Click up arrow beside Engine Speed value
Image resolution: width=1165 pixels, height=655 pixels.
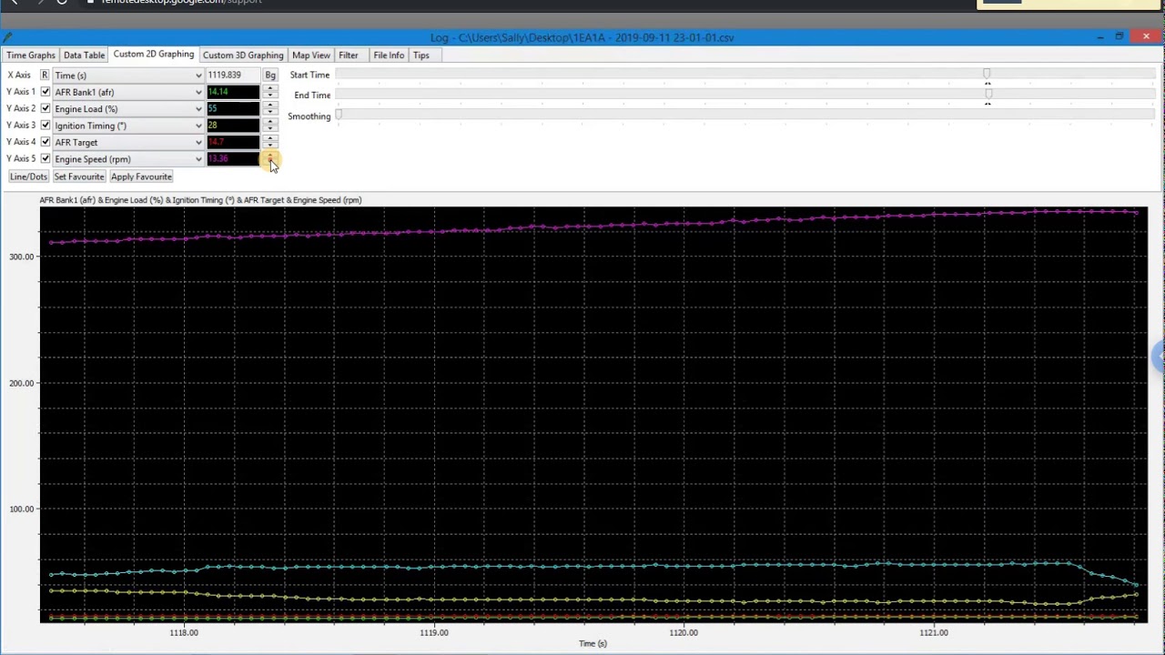point(270,155)
